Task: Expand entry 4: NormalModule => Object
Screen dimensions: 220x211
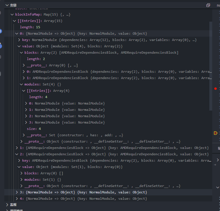Action: click(17, 199)
